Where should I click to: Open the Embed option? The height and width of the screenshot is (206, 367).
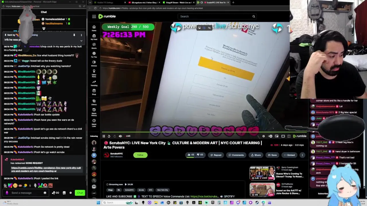[289, 155]
